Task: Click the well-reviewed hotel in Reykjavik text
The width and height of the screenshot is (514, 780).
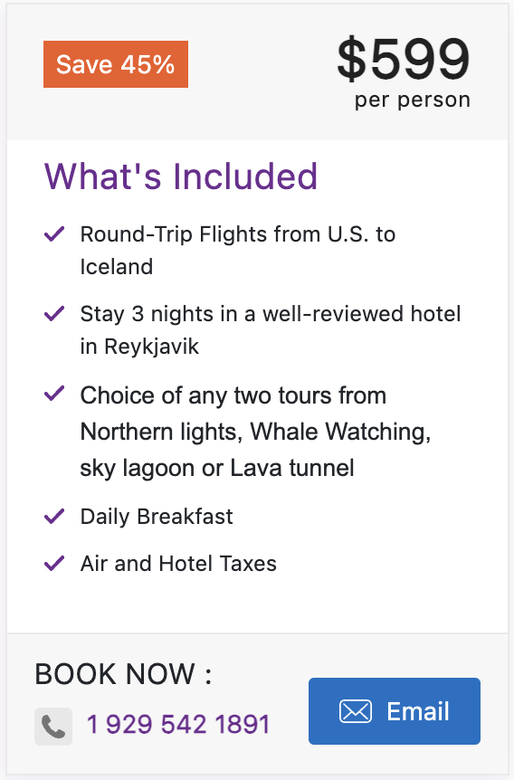Action: (271, 329)
